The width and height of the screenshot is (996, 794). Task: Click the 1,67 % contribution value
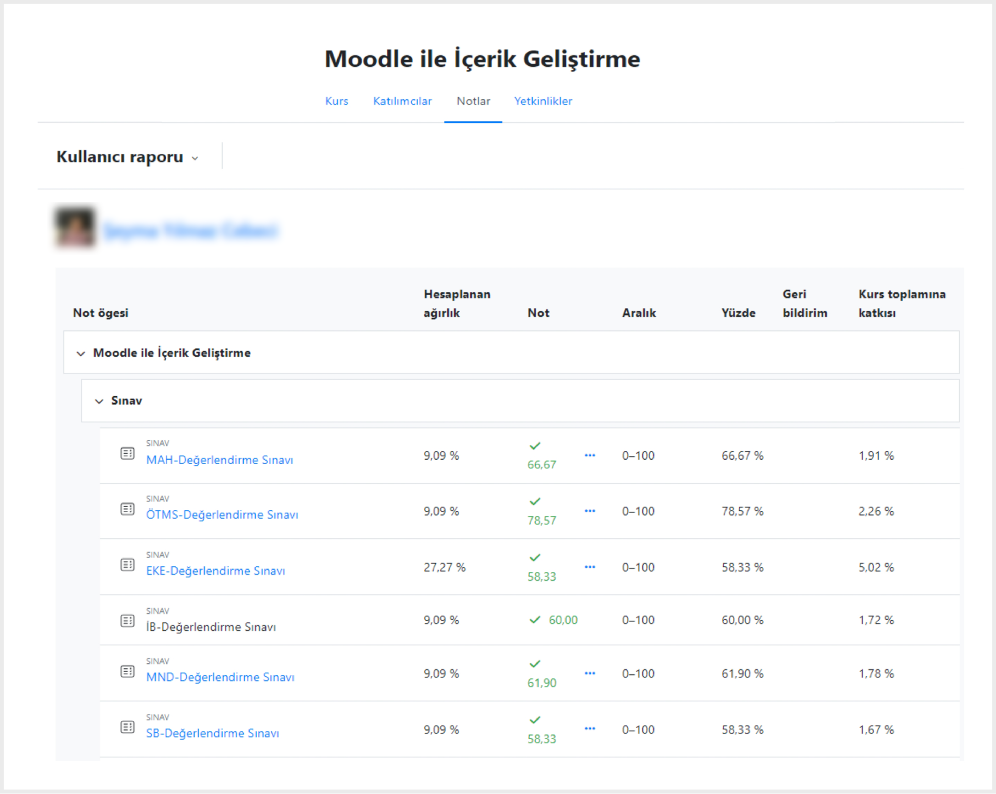876,730
